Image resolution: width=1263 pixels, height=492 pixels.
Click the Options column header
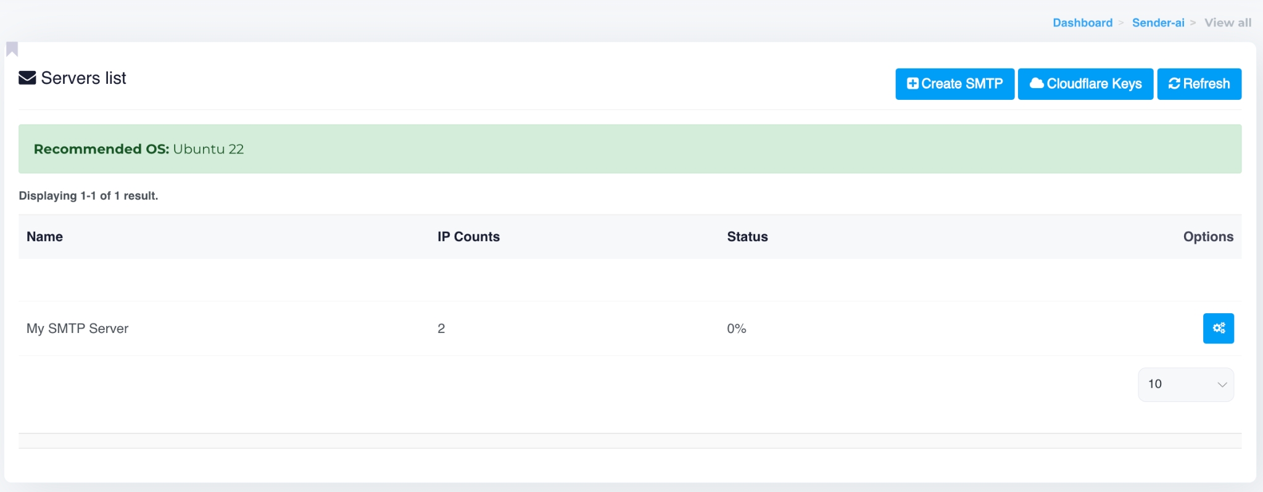pyautogui.click(x=1207, y=237)
